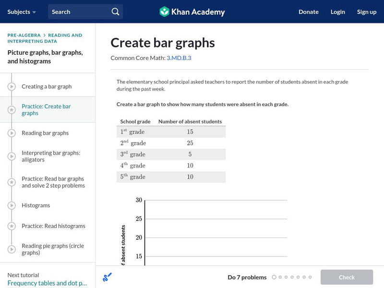The width and height of the screenshot is (384, 288).
Task: Click play icon beside Histograms
Action: pos(12,205)
